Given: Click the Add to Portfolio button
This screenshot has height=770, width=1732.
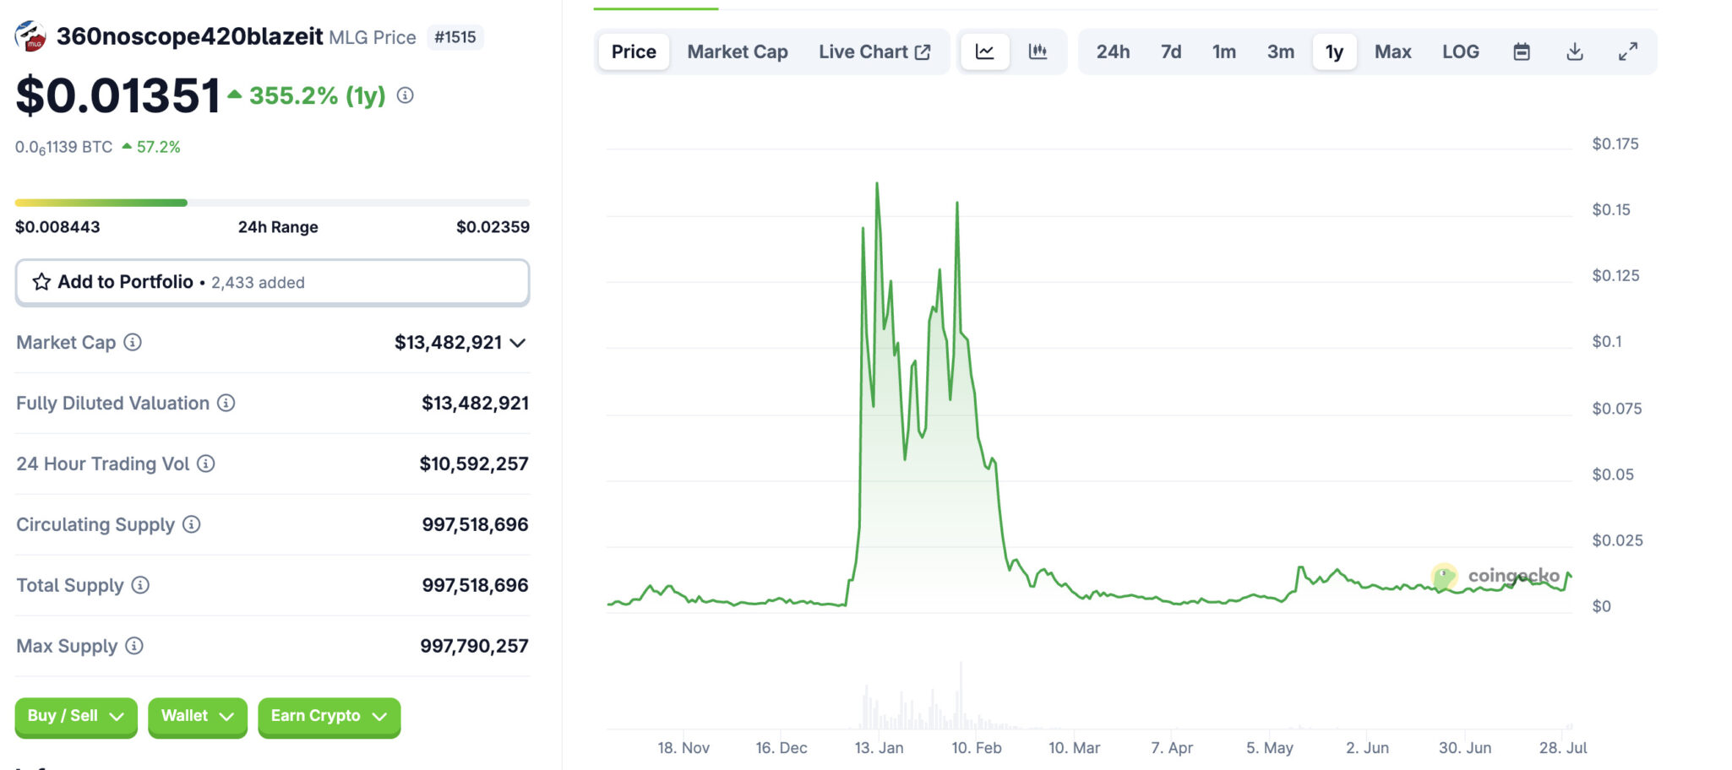Looking at the screenshot, I should (x=272, y=282).
